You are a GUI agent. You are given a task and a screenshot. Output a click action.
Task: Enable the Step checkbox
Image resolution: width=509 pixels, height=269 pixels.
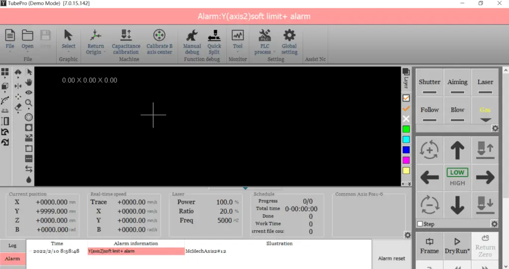point(420,224)
